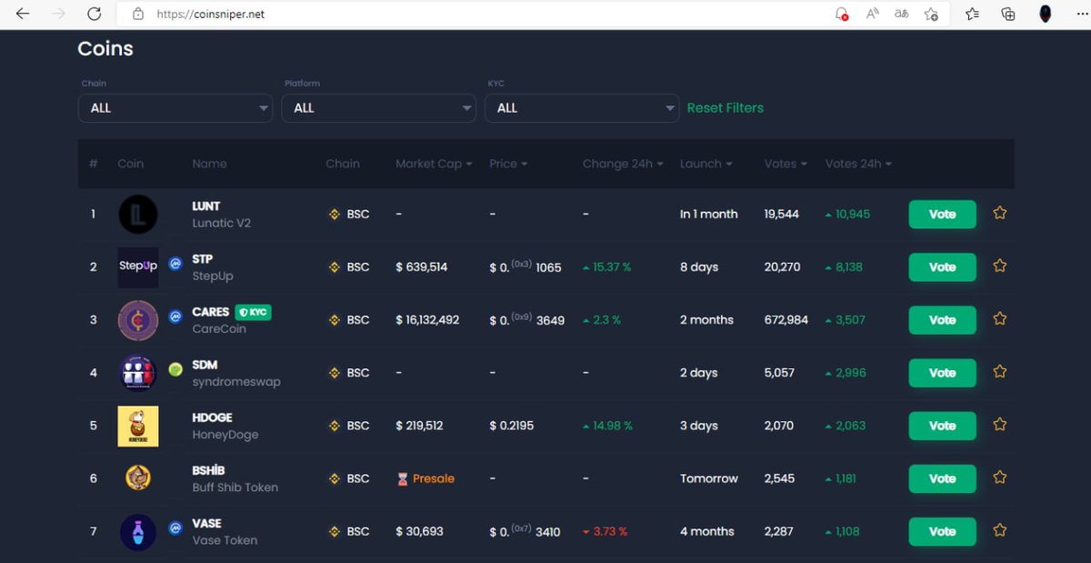Favorite STP with its star icon
Viewport: 1091px width, 563px height.
point(1000,266)
